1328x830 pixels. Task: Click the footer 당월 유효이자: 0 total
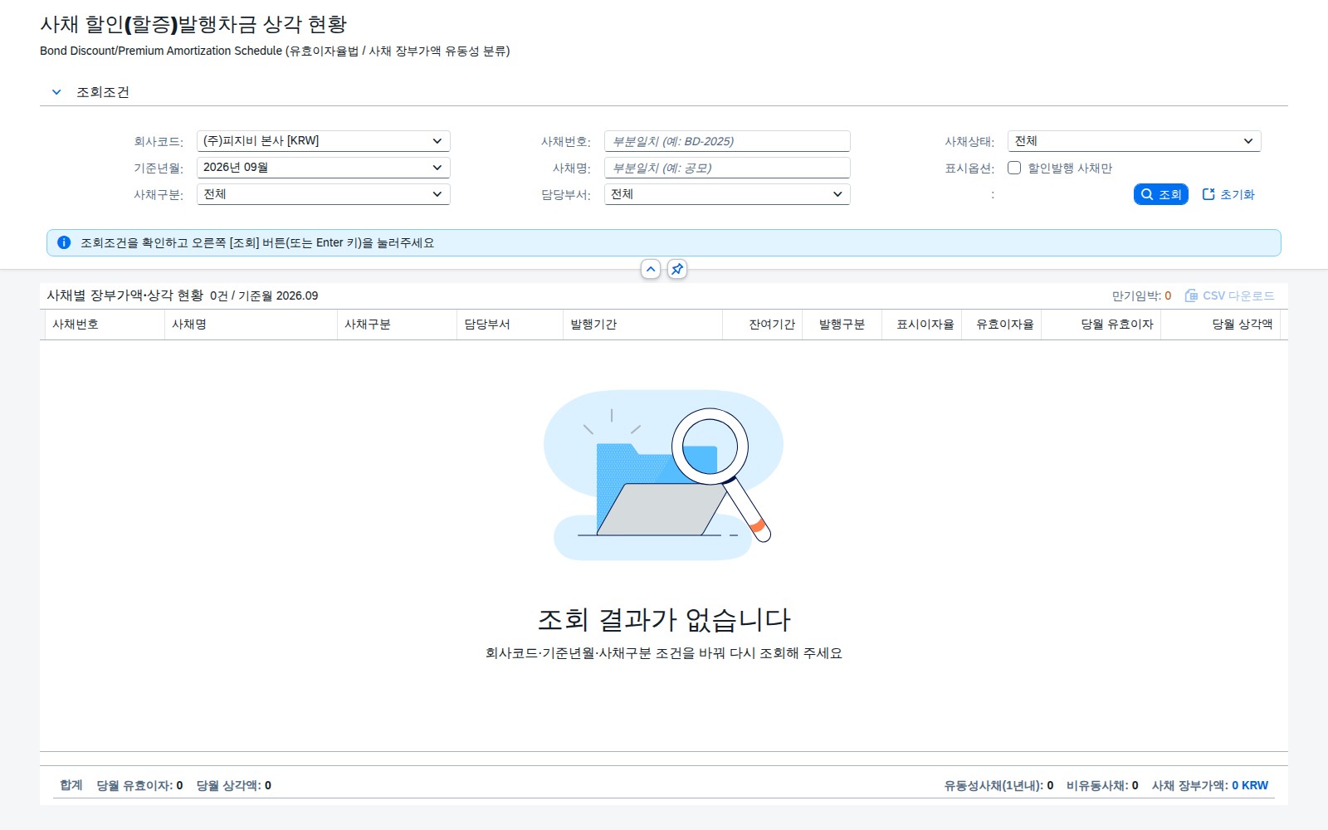pyautogui.click(x=139, y=785)
